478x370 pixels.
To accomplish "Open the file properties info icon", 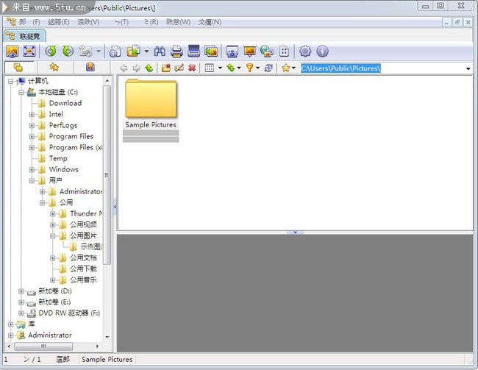I will [115, 51].
